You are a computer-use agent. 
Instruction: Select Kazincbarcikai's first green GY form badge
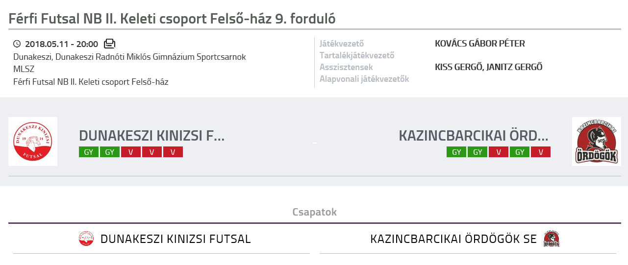tap(456, 152)
